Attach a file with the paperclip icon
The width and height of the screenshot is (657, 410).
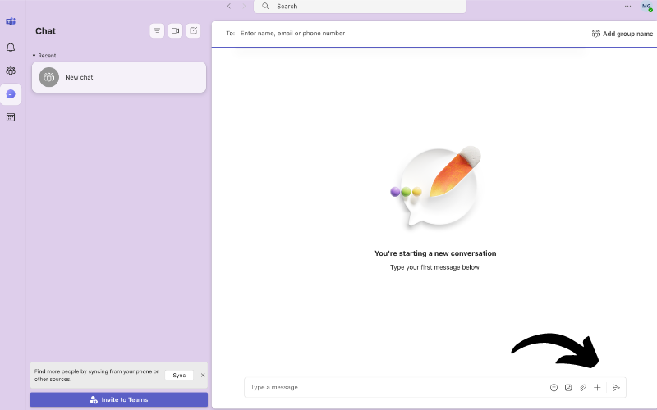[583, 387]
